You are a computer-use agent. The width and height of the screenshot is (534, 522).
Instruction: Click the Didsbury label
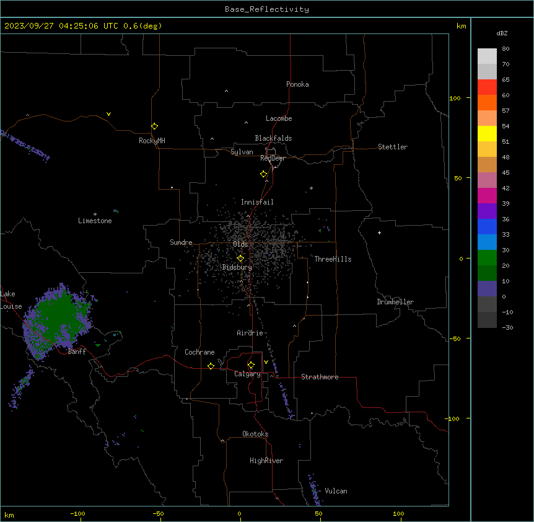tap(237, 267)
